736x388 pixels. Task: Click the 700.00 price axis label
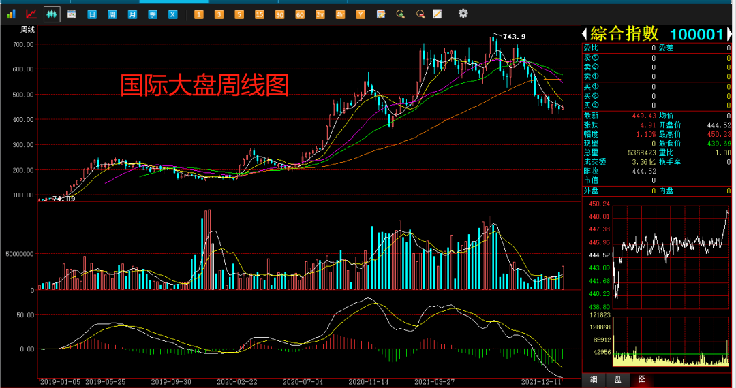[x=23, y=44]
